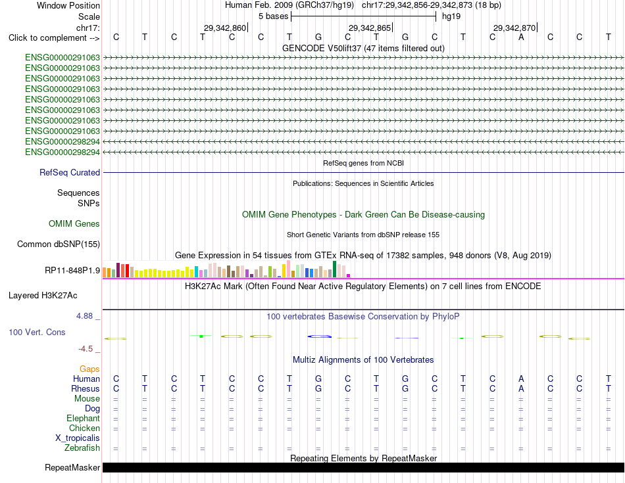Click the Human alignment row label
The image size is (625, 483).
click(x=86, y=379)
